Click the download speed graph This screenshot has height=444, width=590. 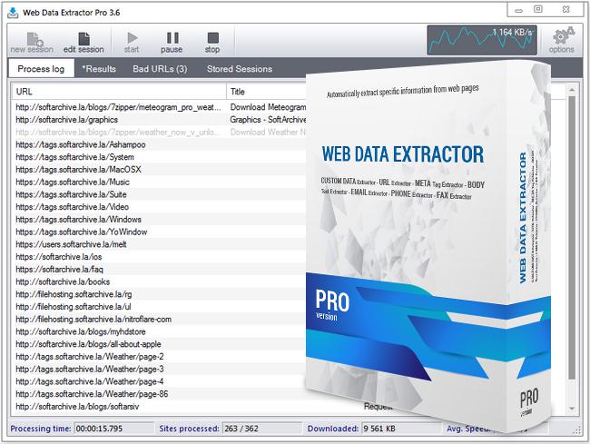click(x=482, y=40)
